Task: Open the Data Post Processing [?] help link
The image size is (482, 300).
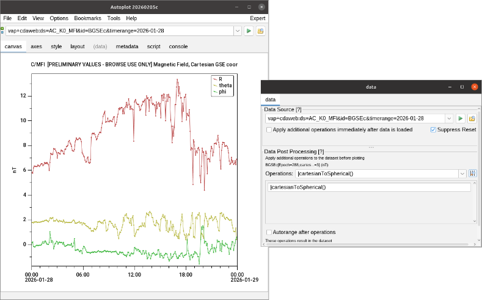Action: pos(293,151)
